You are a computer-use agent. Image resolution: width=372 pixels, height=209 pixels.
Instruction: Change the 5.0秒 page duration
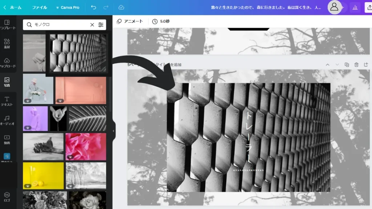click(x=161, y=21)
